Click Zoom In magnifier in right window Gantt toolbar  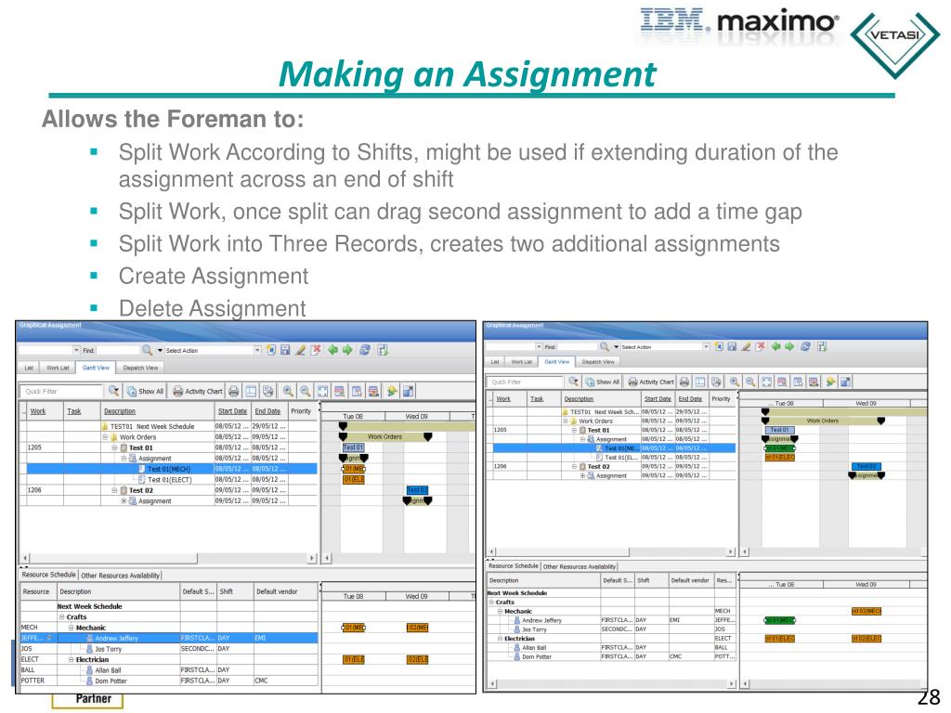coord(735,382)
